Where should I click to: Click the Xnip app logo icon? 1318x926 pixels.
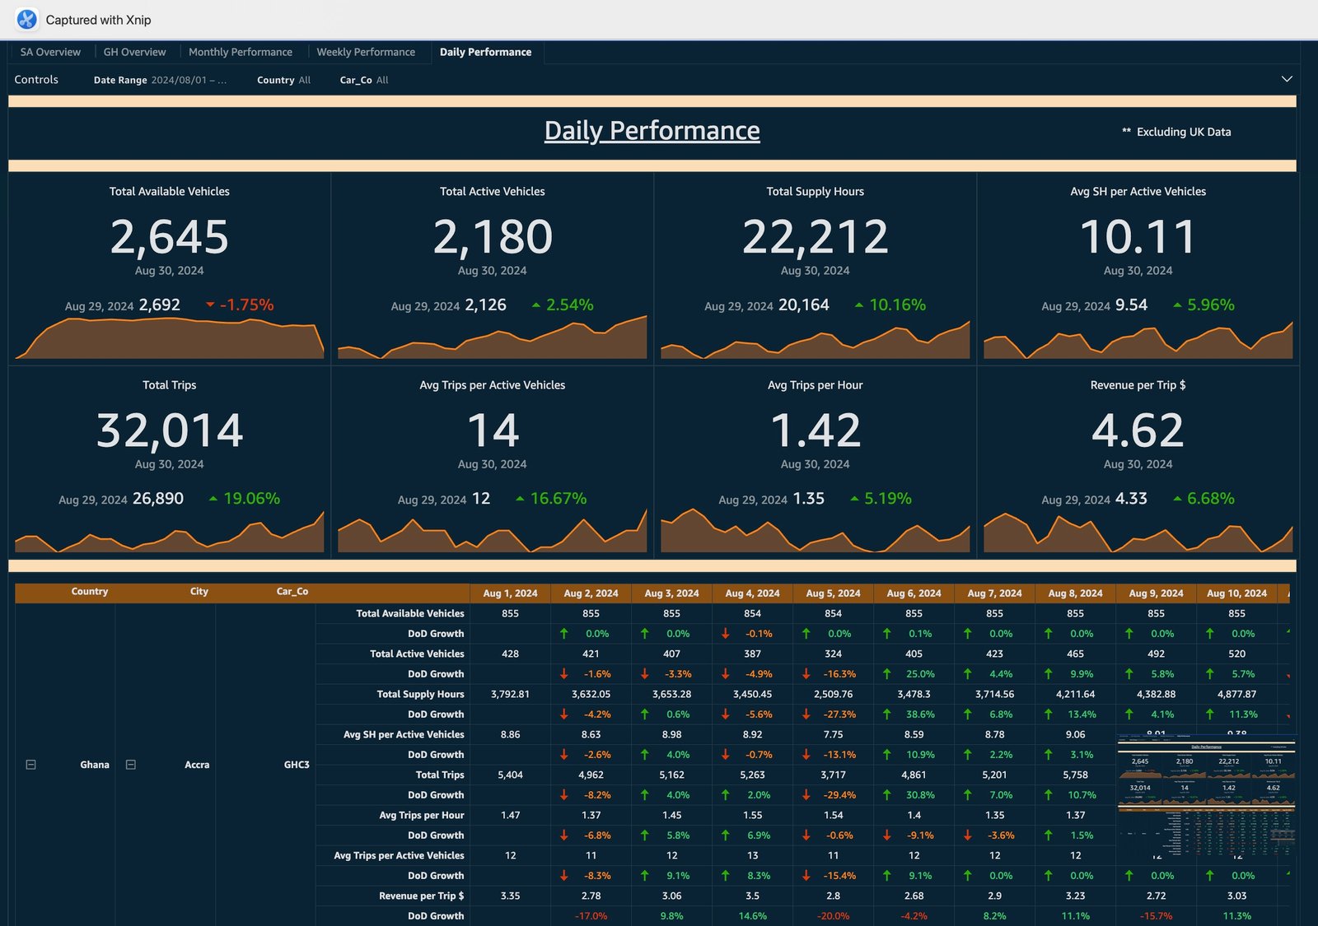click(x=26, y=19)
